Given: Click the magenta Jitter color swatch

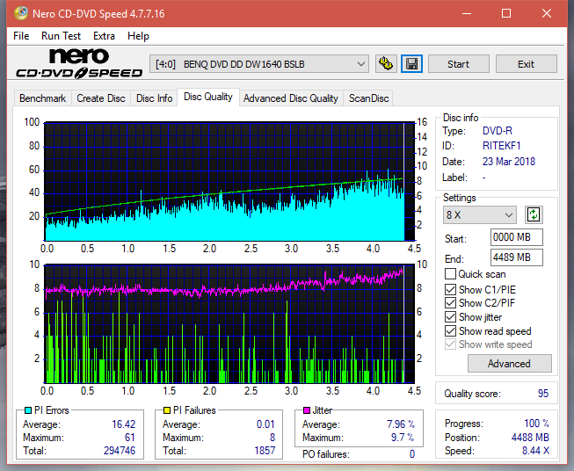Looking at the screenshot, I should tap(307, 410).
